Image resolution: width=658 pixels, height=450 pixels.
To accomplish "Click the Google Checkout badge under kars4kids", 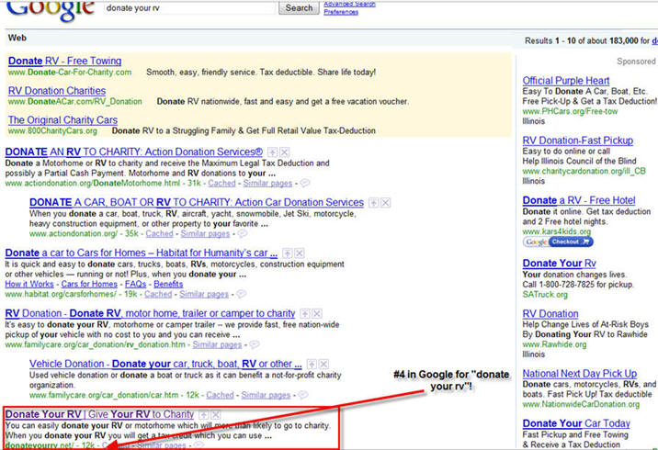I will [558, 242].
